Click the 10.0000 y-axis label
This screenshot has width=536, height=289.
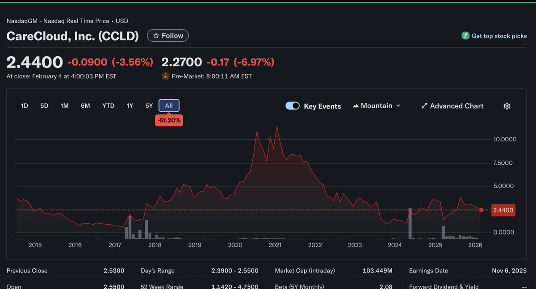(505, 139)
